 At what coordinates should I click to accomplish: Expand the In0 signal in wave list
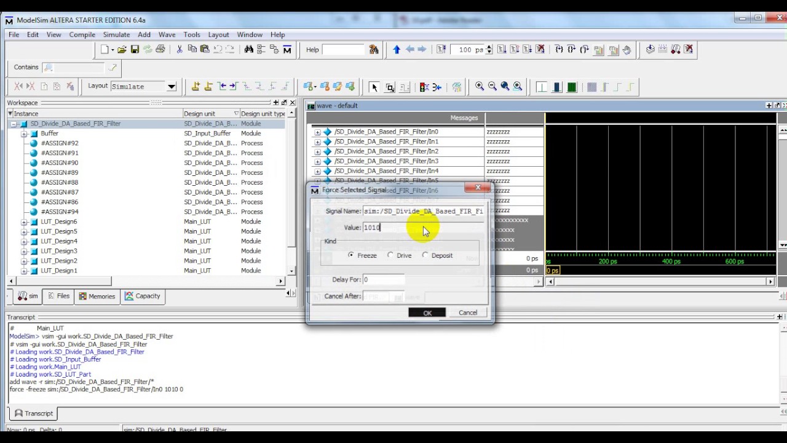coord(317,132)
